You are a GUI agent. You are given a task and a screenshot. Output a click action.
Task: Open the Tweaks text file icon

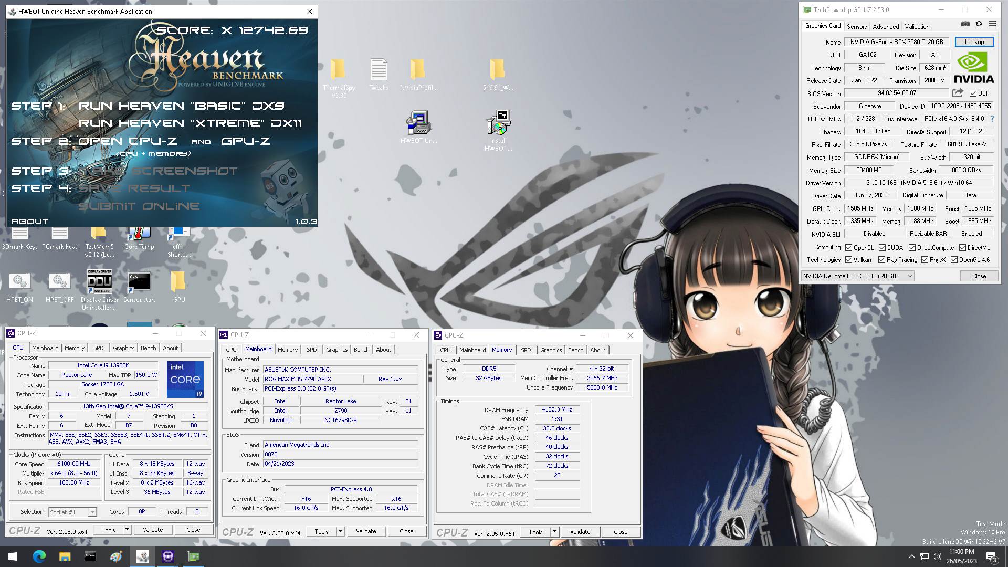(379, 75)
